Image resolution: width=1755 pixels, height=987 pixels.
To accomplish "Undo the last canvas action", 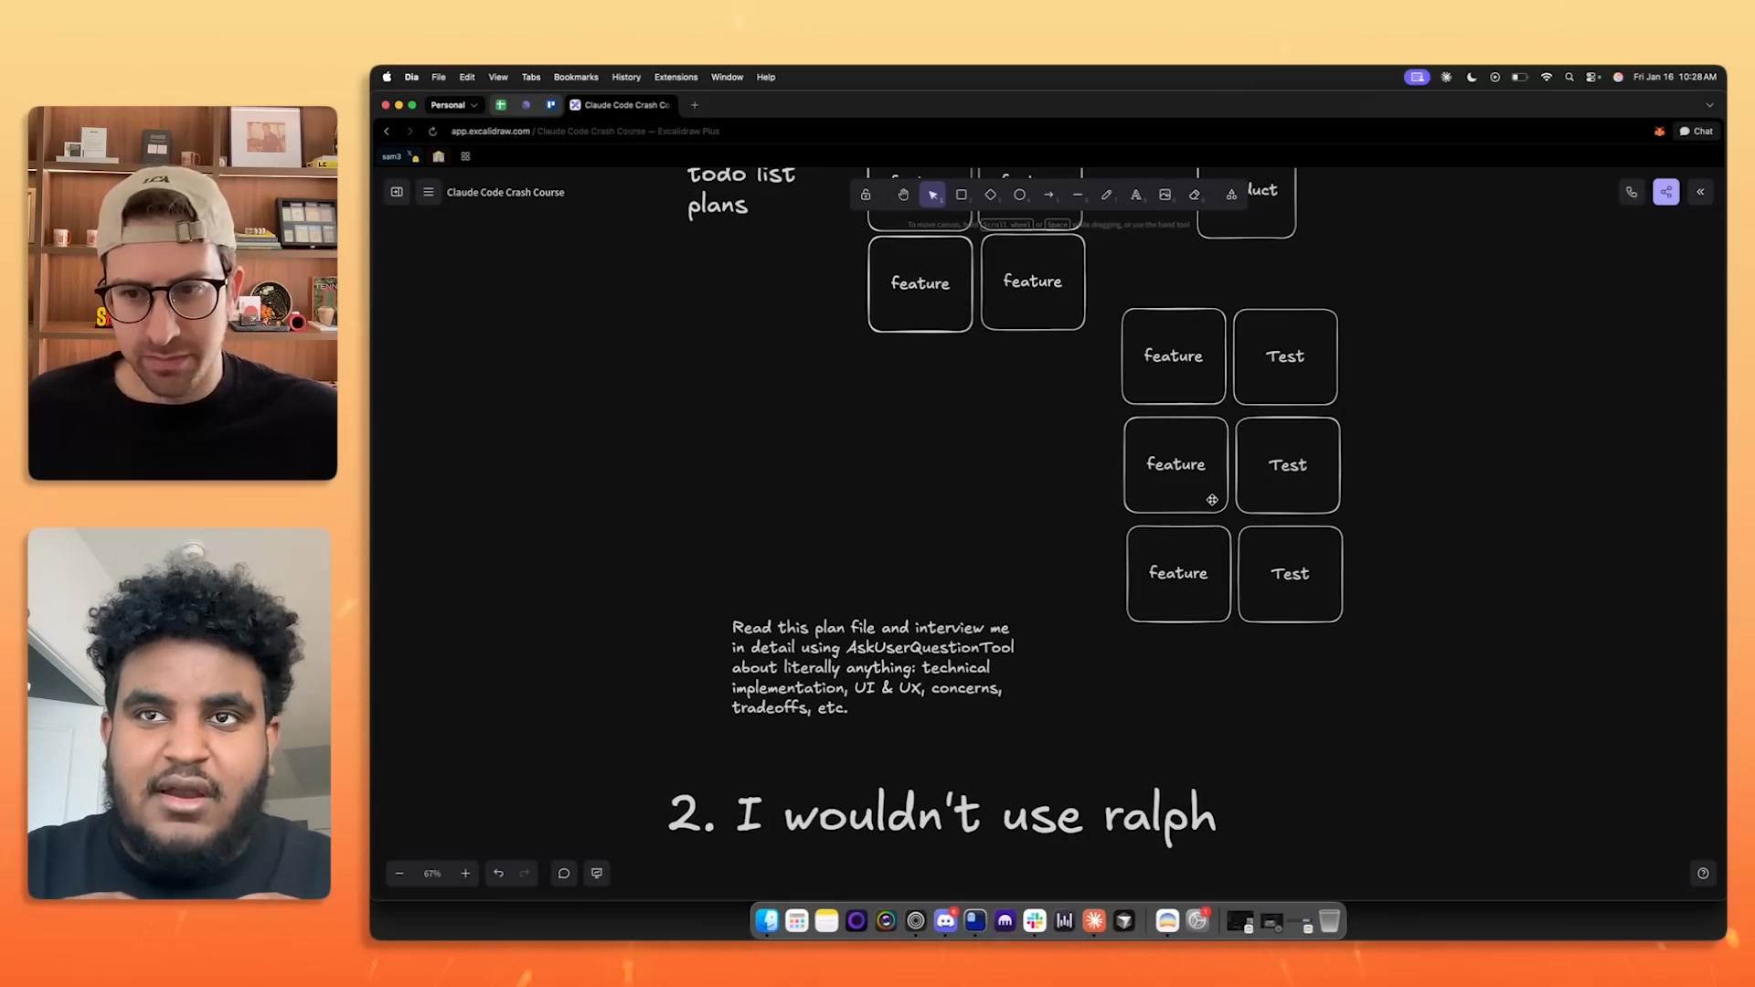I will tap(499, 874).
